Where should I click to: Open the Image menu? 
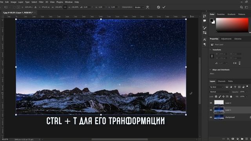(13, 2)
